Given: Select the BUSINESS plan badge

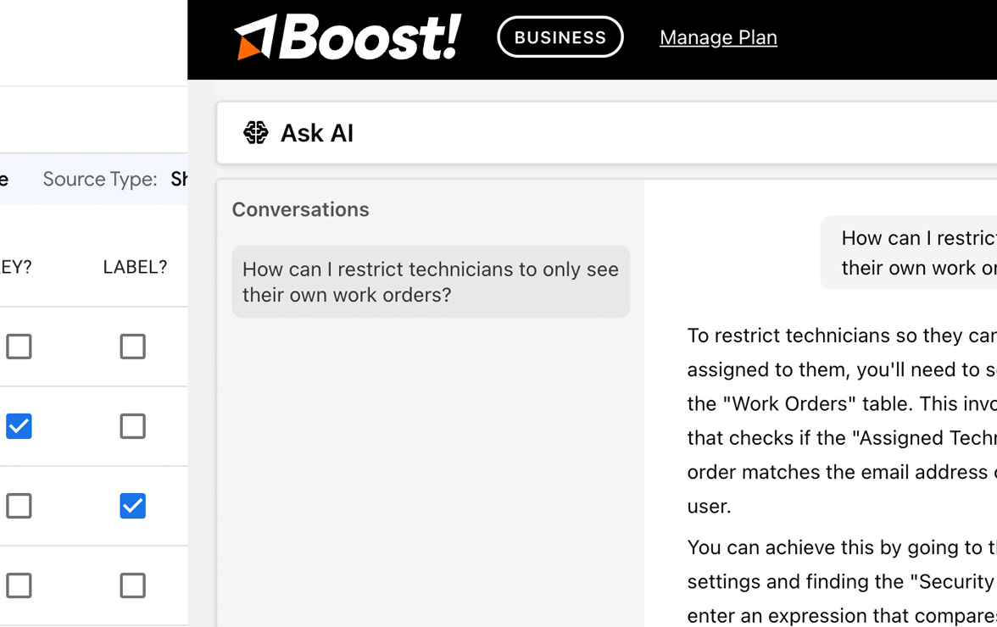Looking at the screenshot, I should click(560, 36).
